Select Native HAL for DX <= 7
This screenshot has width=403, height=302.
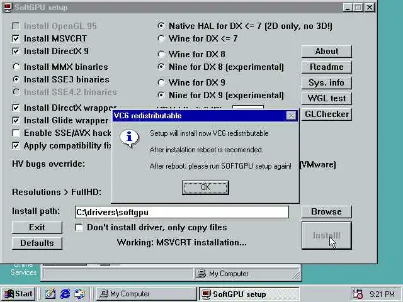tap(161, 26)
